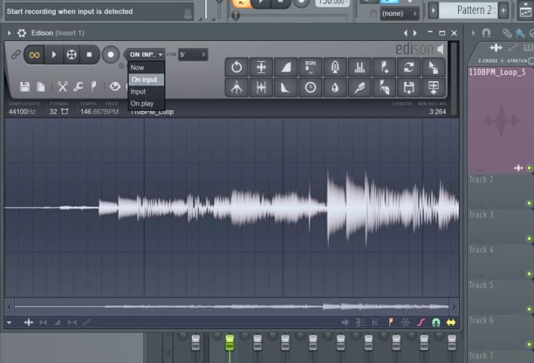Add a new pattern with plus button
The image size is (534, 363).
click(503, 11)
